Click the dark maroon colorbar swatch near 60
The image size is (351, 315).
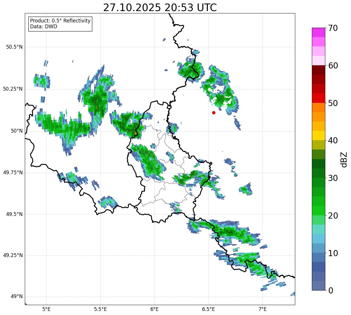(318, 70)
